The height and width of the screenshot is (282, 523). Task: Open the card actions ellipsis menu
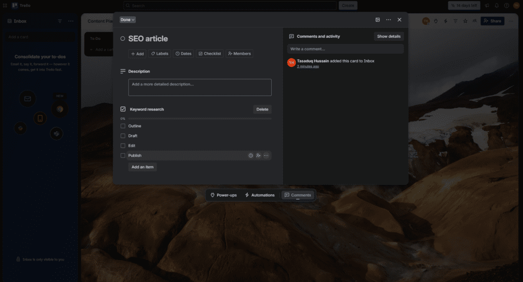coord(389,20)
